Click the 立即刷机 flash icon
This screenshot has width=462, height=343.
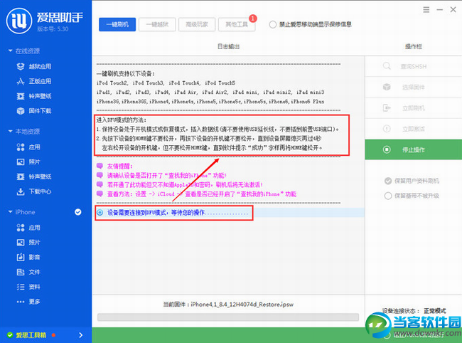[x=387, y=108]
